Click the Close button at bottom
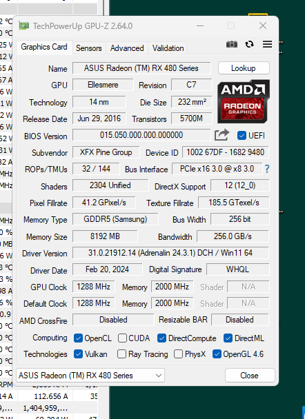Screen dimensions: 305x419 click(250, 376)
